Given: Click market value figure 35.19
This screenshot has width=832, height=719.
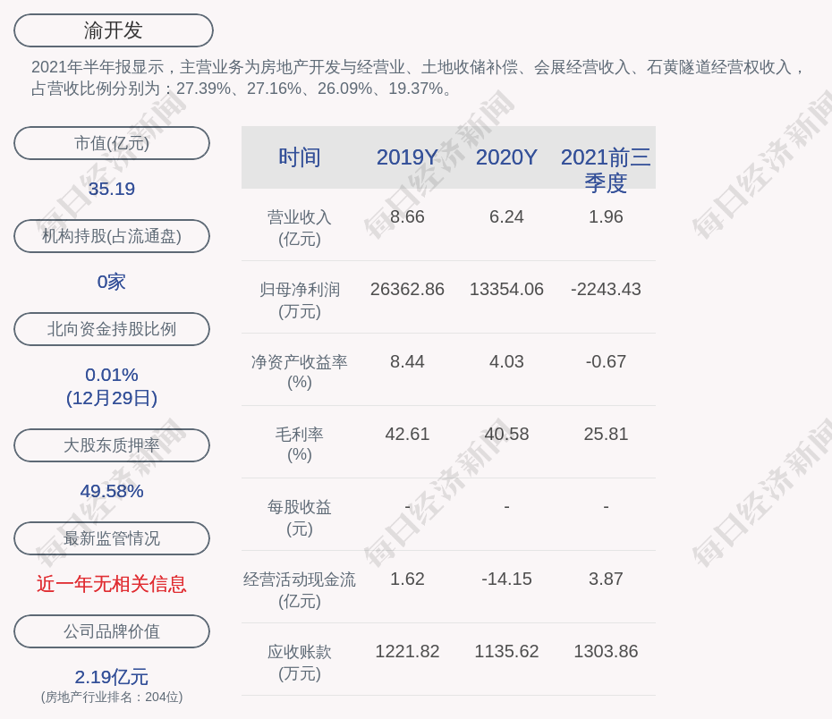Looking at the screenshot, I should [x=112, y=189].
